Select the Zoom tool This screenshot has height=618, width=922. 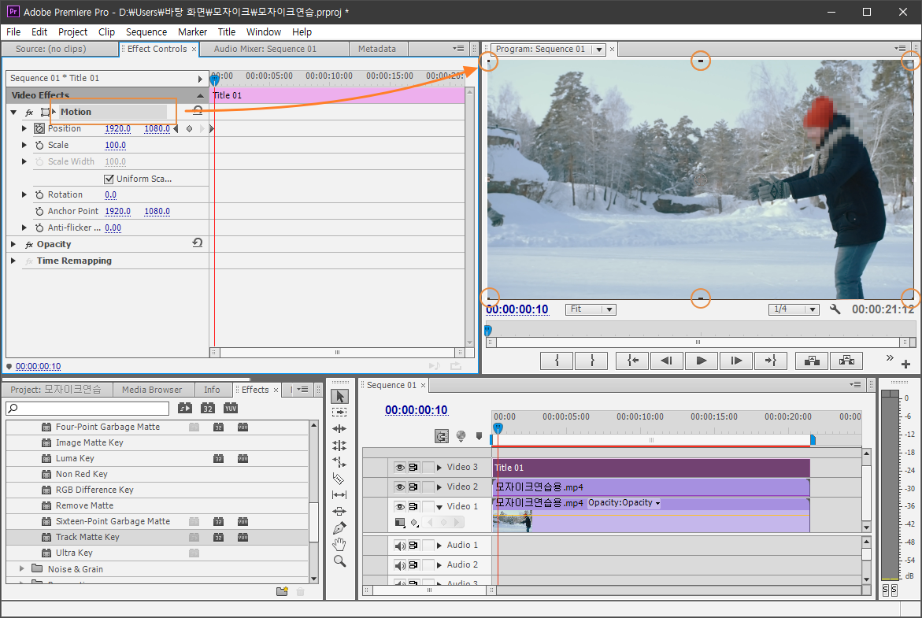click(339, 561)
